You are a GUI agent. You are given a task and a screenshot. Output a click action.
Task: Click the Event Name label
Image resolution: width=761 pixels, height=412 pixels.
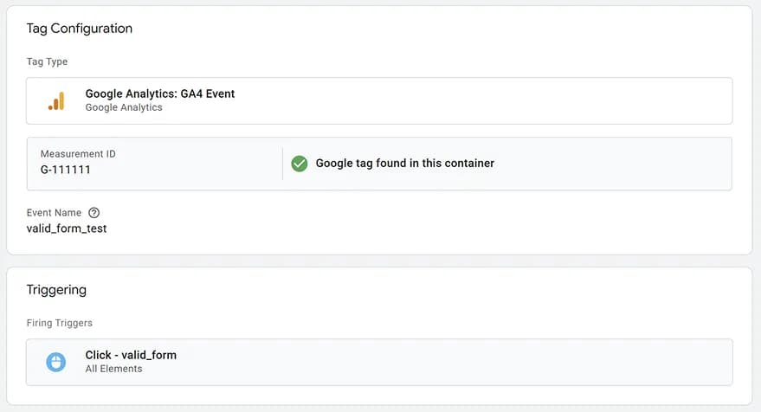54,213
